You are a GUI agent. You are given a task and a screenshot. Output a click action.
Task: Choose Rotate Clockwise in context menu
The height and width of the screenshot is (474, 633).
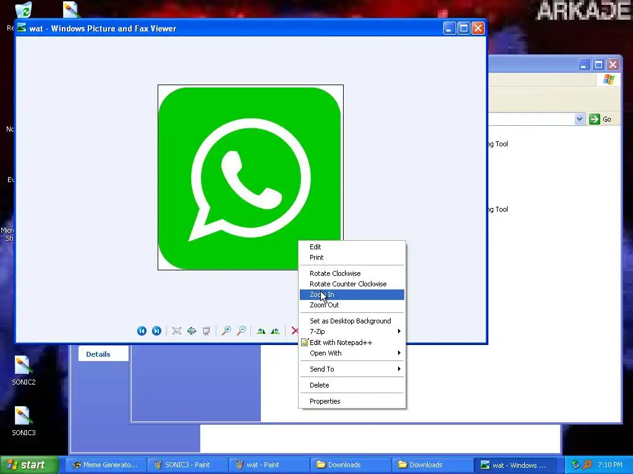click(x=352, y=273)
